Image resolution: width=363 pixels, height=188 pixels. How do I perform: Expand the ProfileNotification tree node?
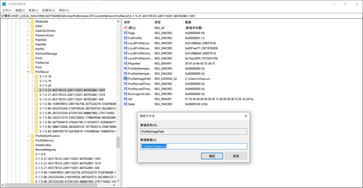[28, 136]
